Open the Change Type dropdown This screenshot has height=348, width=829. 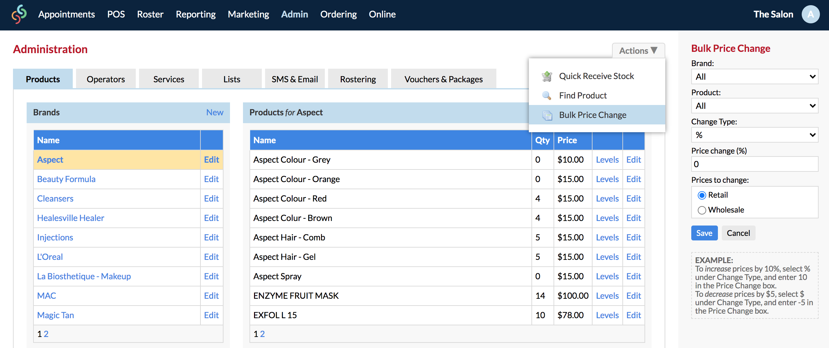(x=755, y=135)
